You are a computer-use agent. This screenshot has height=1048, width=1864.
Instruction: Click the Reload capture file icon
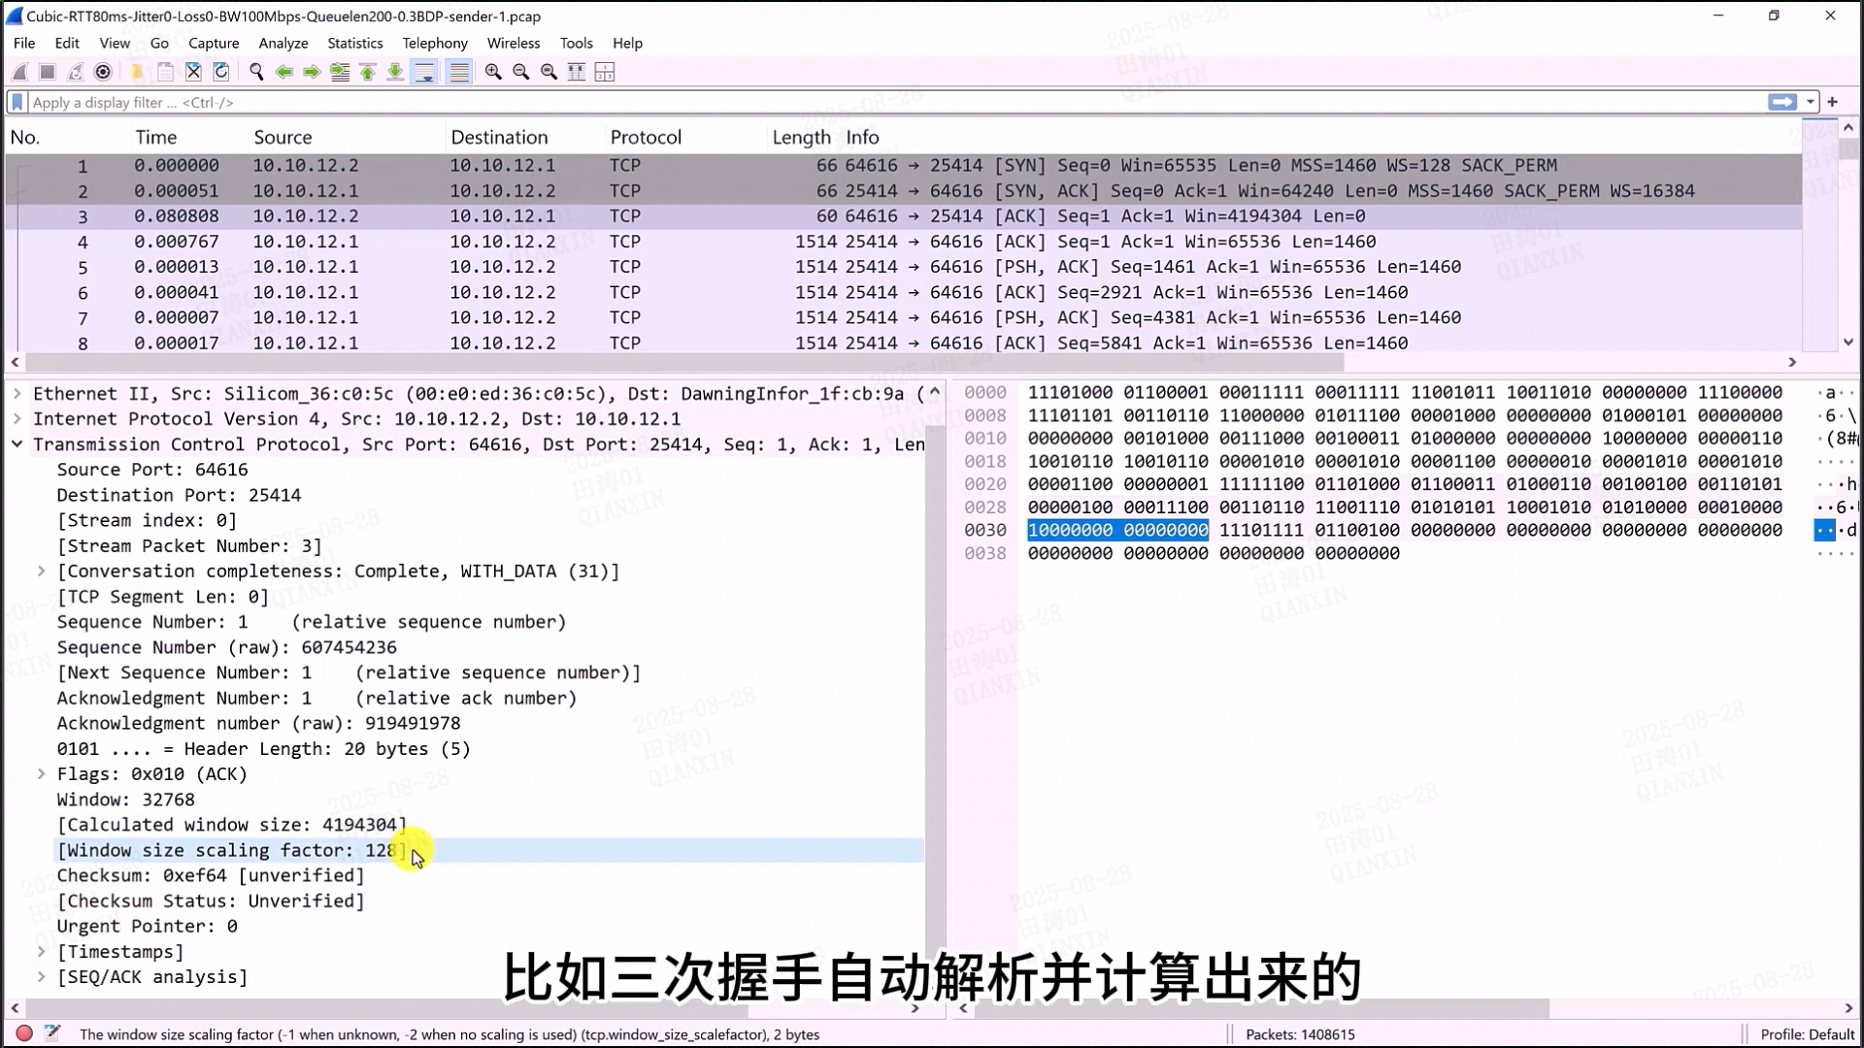tap(221, 72)
